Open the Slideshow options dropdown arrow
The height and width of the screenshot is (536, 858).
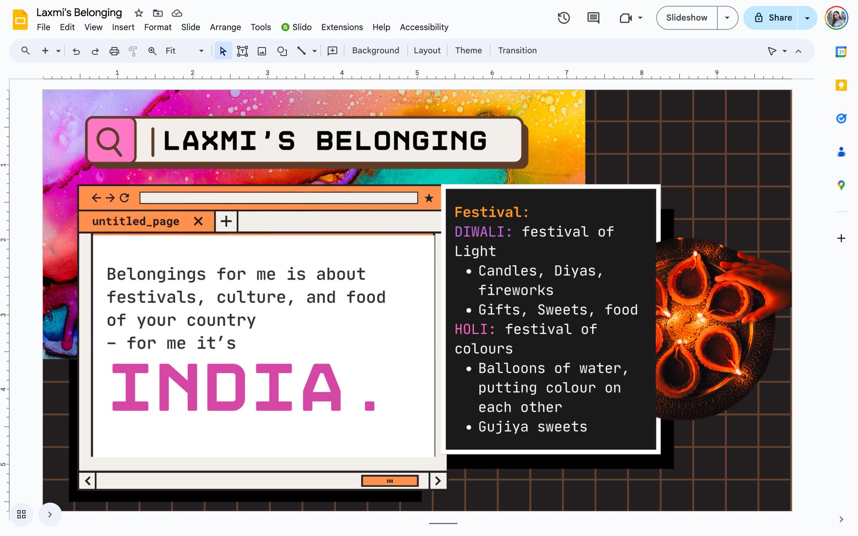(728, 18)
